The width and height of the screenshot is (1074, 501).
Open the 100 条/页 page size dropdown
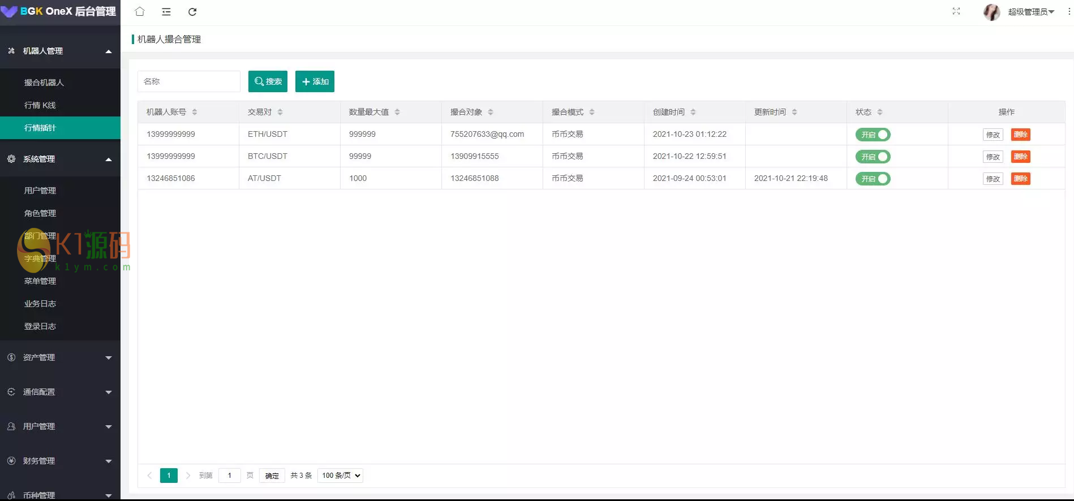340,476
